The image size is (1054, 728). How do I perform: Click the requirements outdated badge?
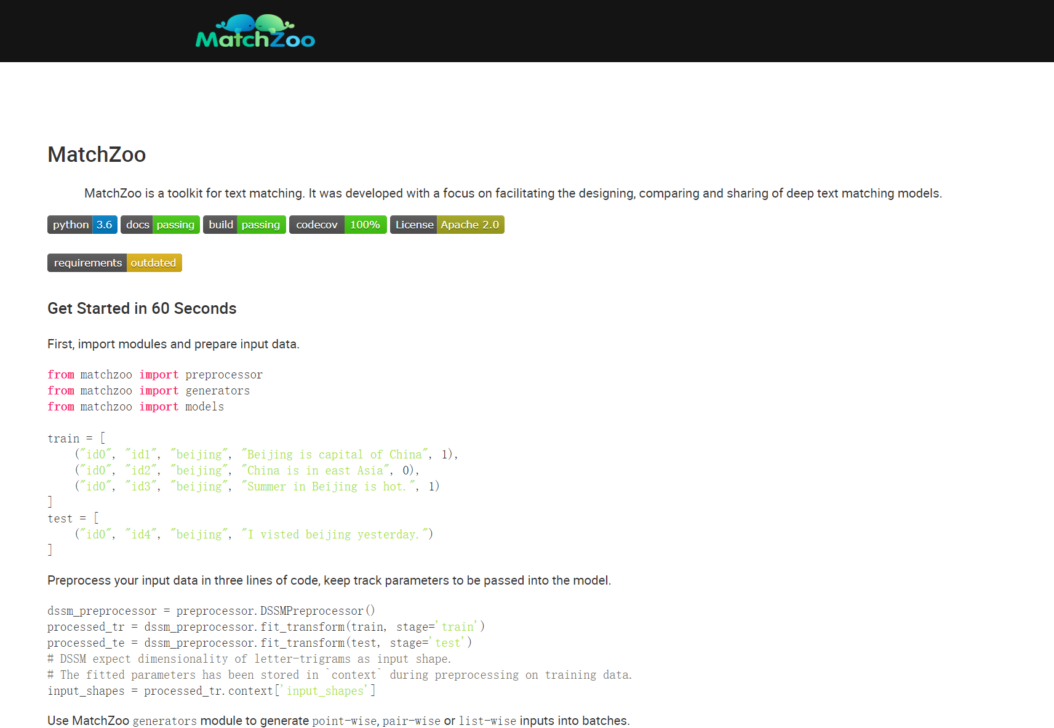114,263
